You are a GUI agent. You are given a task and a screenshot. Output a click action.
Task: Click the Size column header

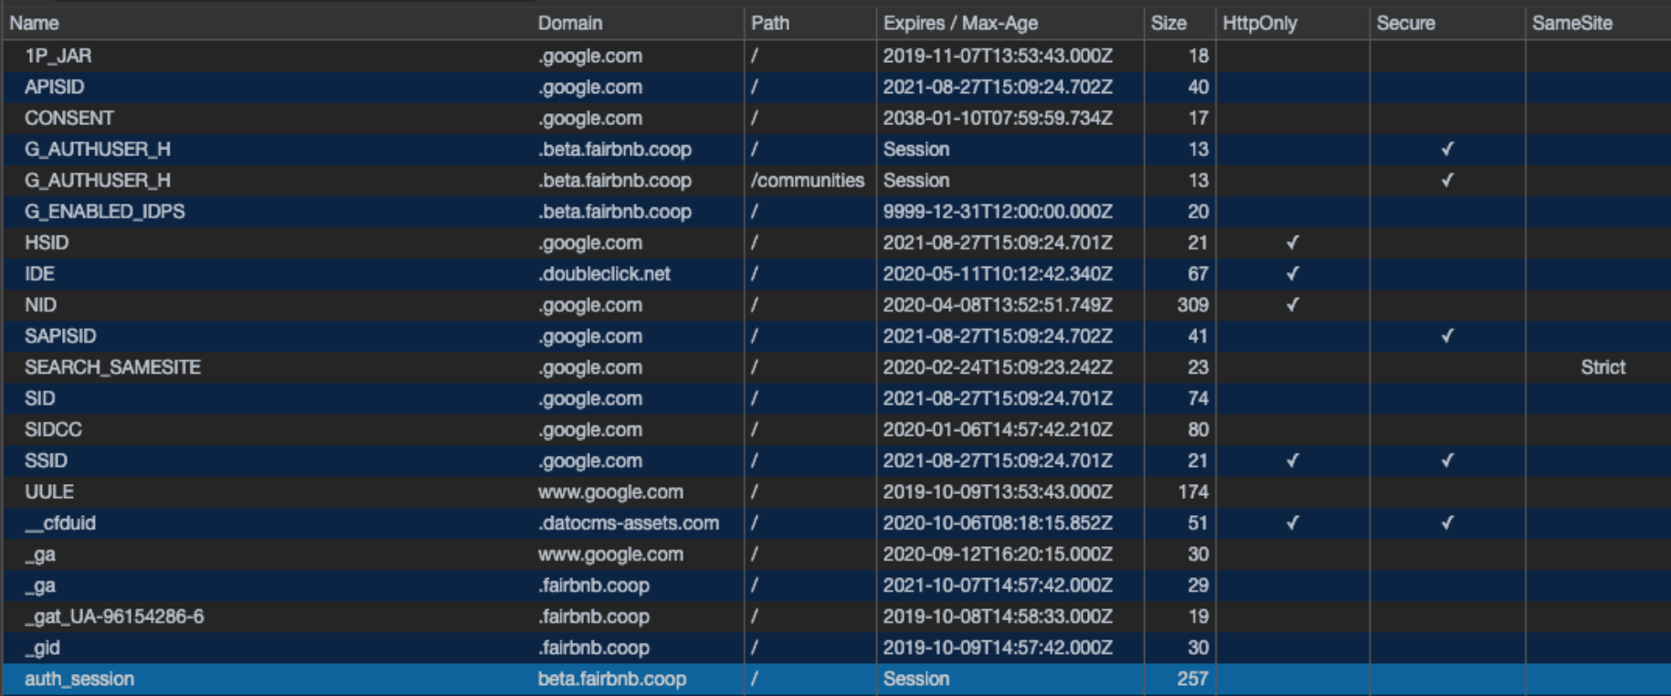coord(1169,23)
